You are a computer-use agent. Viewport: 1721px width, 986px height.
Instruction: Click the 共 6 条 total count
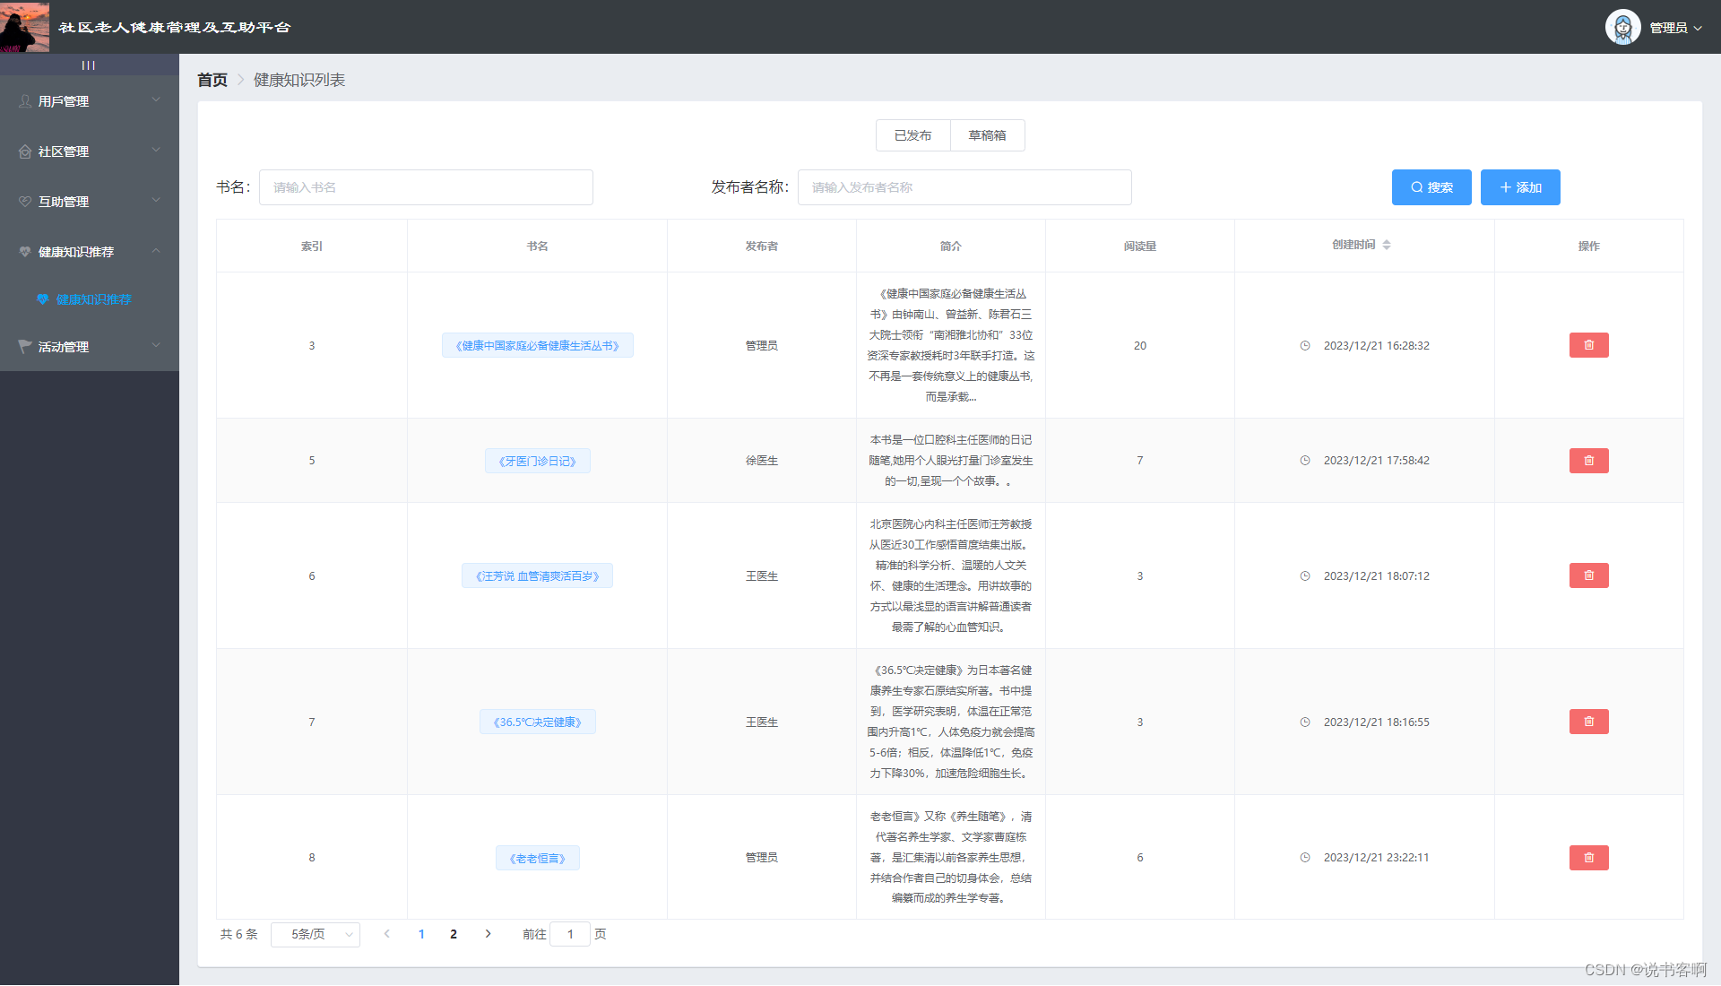(x=239, y=934)
